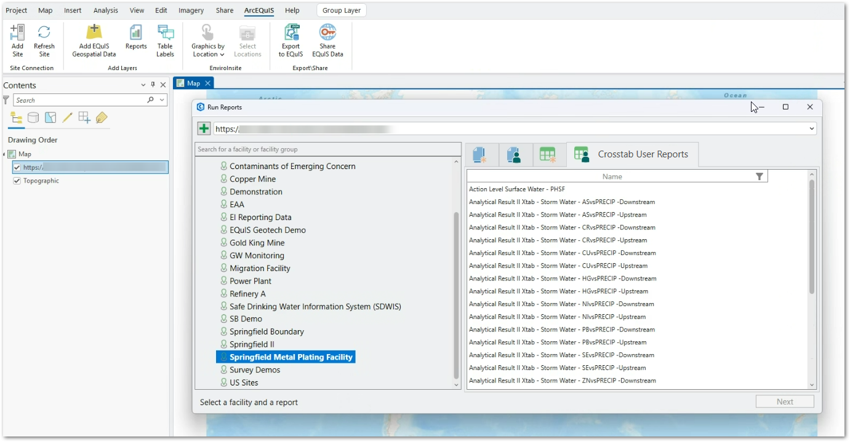Open the ArcEQuIS ribbon tab

click(259, 10)
